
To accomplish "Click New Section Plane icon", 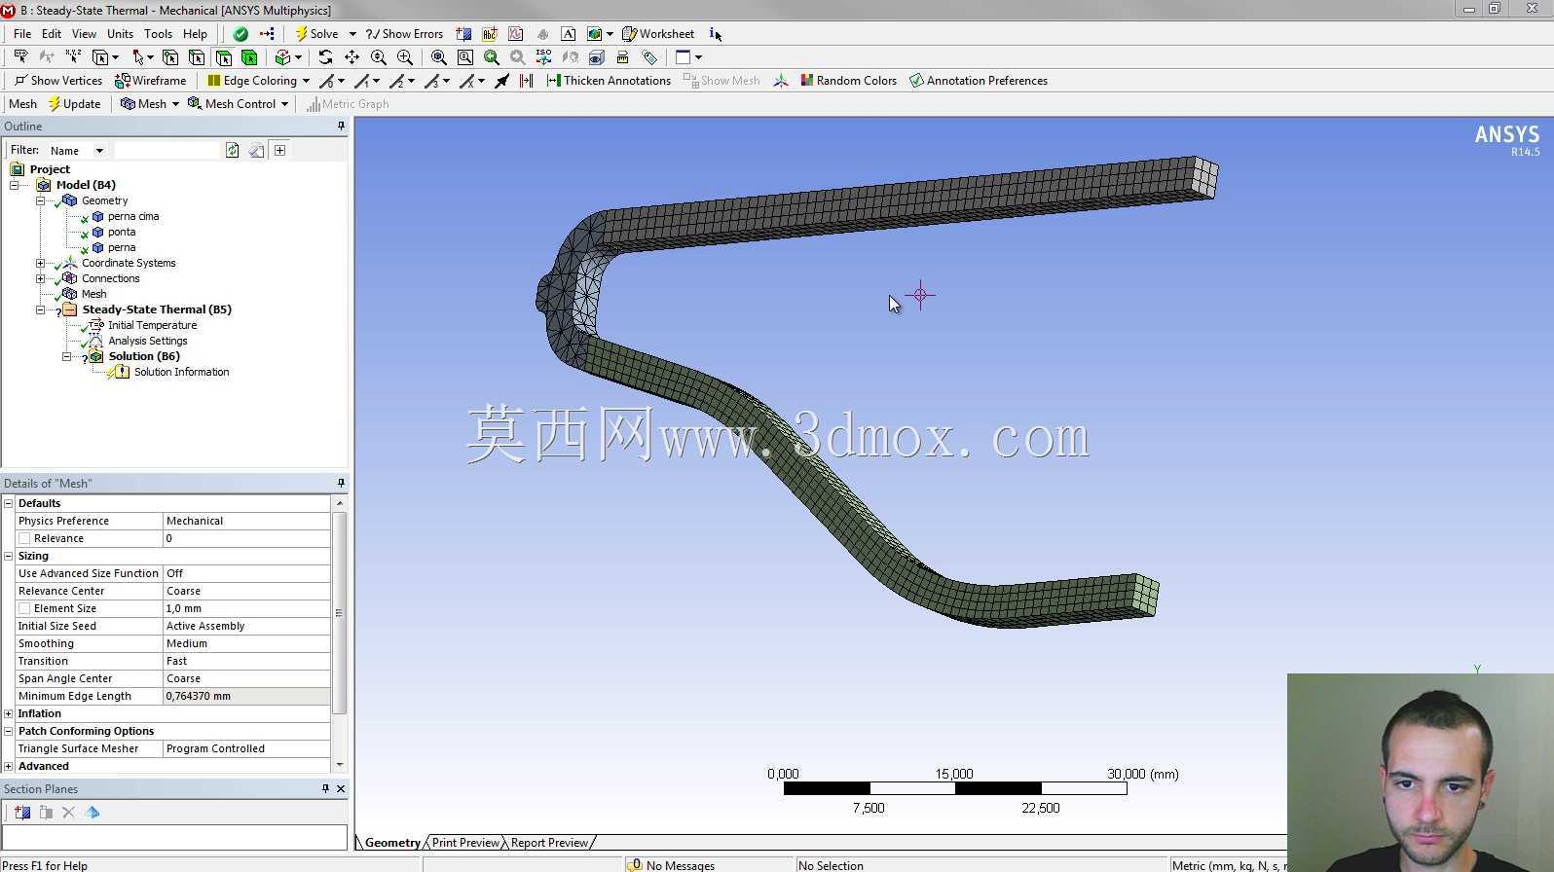I will click(21, 813).
